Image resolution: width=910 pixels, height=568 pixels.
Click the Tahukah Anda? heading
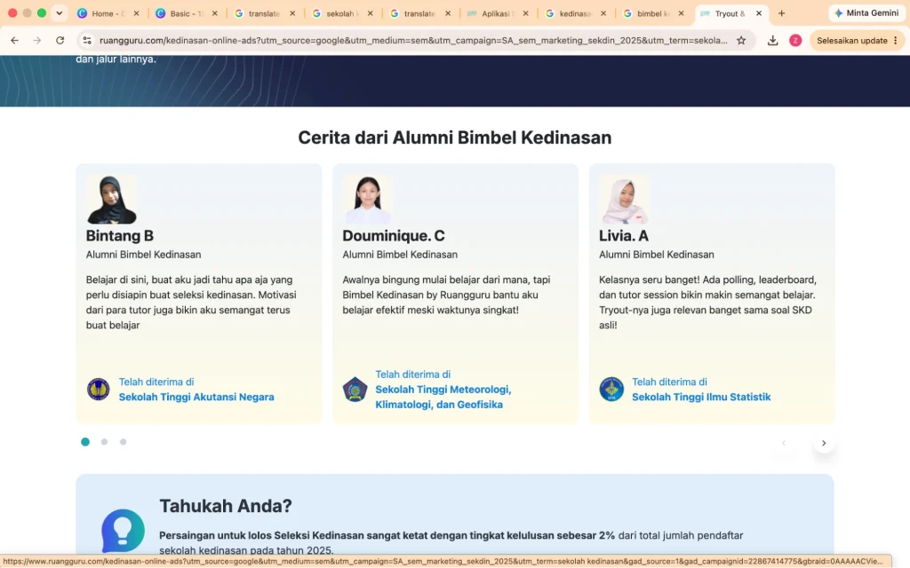(x=226, y=506)
